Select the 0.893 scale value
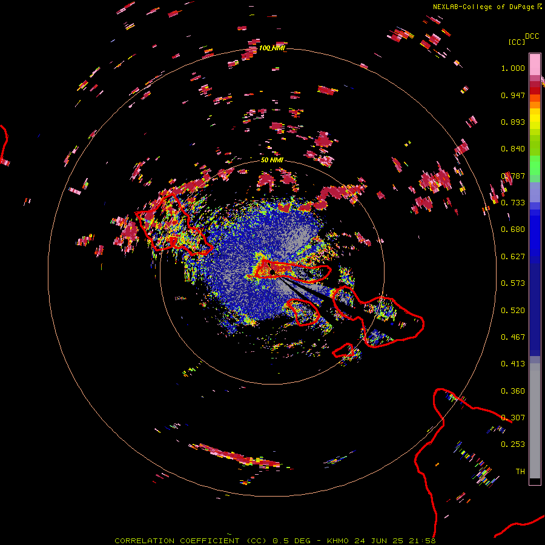 [x=513, y=122]
